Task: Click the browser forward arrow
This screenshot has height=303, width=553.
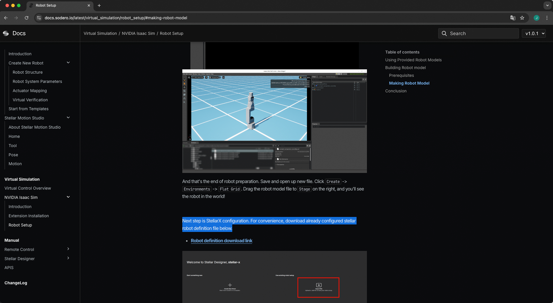Action: tap(16, 18)
